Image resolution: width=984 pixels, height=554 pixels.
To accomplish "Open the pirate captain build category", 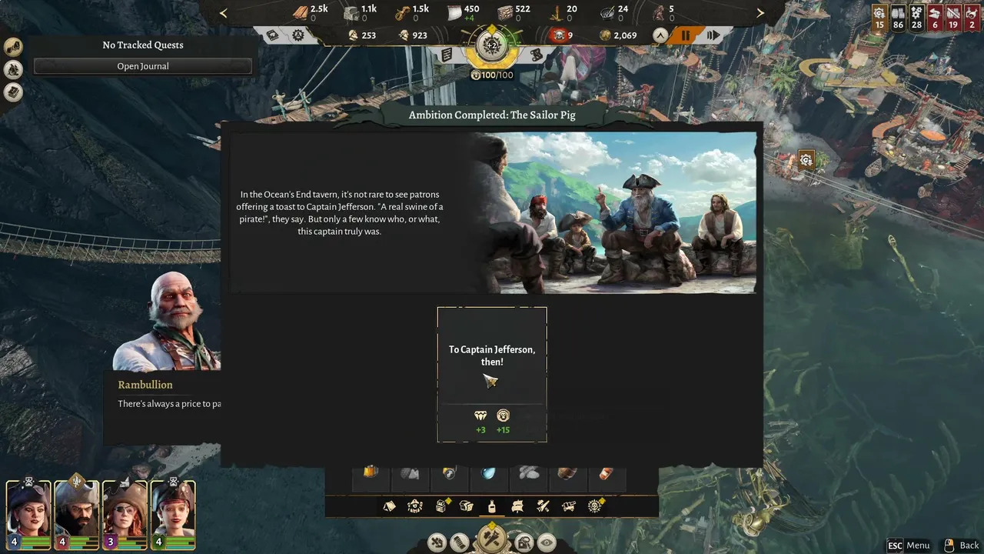I will [x=415, y=506].
